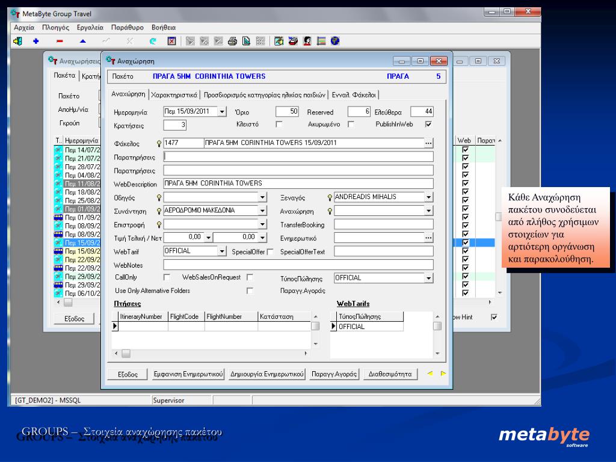Click the yellow right arrow next-record icon
Image resolution: width=616 pixels, height=462 pixels.
pos(443,374)
